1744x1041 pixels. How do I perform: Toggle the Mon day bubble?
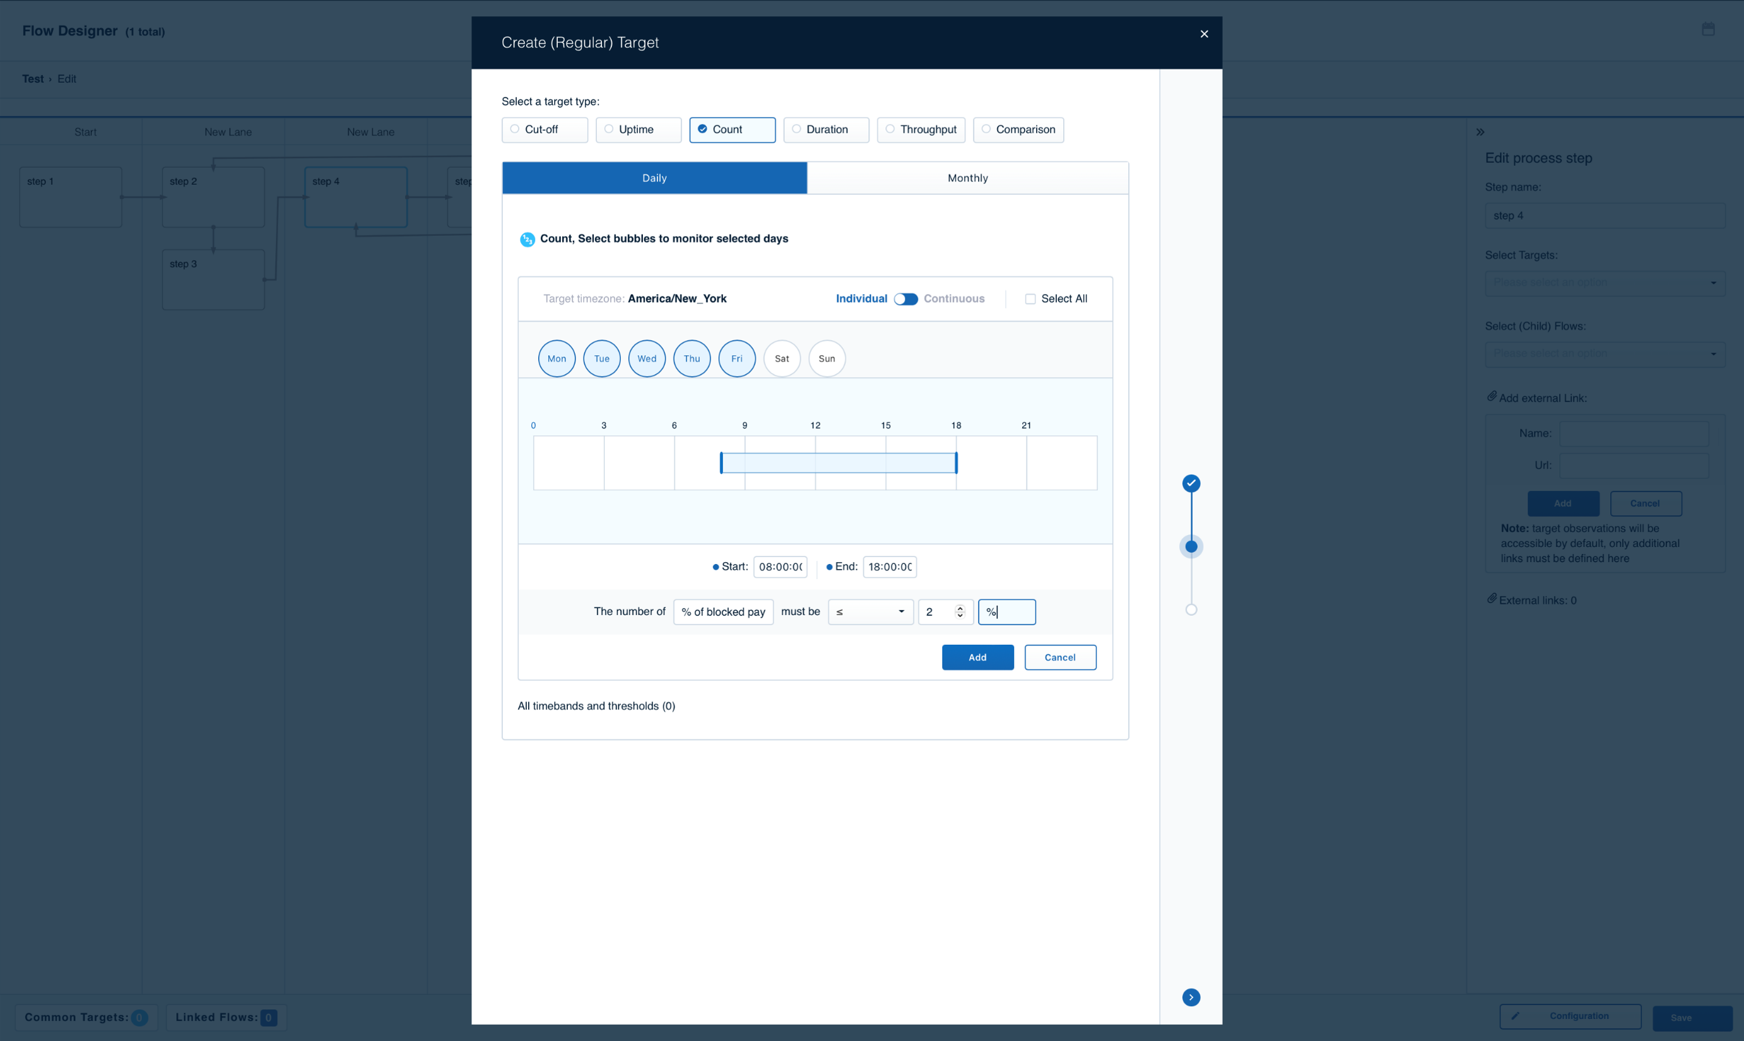[x=557, y=358]
